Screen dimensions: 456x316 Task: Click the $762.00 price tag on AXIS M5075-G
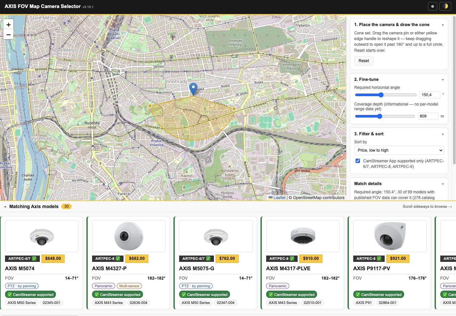227,259
